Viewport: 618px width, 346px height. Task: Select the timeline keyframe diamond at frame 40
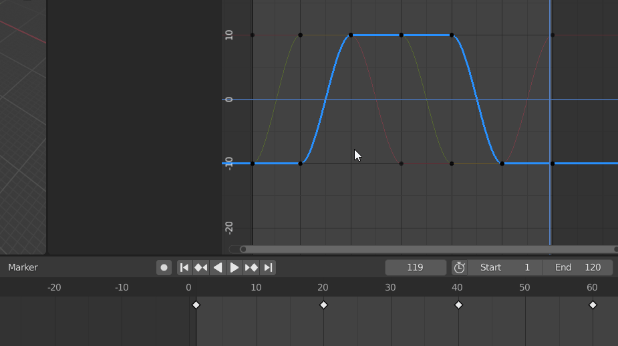458,305
